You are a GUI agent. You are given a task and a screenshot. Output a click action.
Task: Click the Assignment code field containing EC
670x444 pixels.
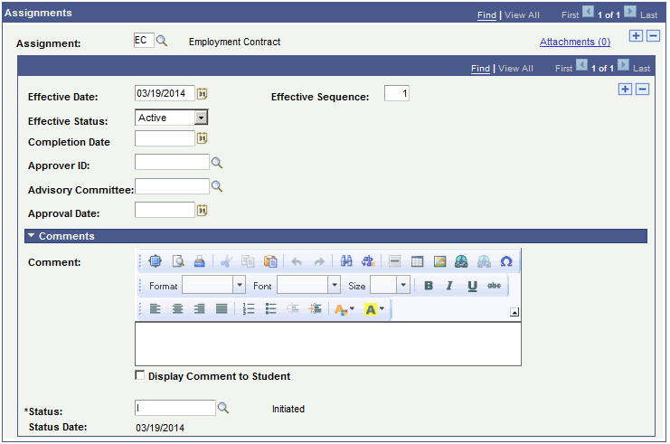[x=144, y=41]
